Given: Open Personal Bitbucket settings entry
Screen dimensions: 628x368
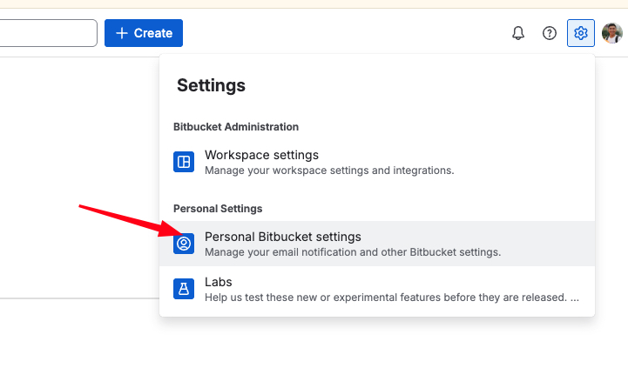Looking at the screenshot, I should [x=377, y=244].
